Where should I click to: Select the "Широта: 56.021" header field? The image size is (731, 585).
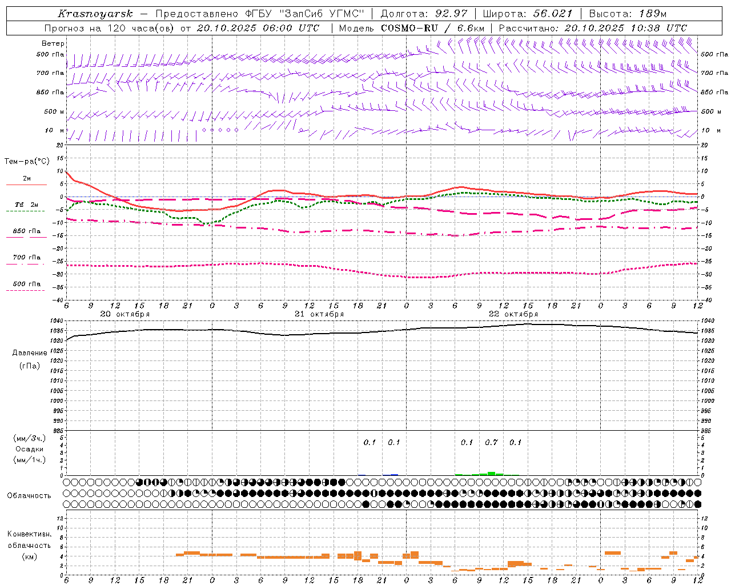(x=528, y=14)
